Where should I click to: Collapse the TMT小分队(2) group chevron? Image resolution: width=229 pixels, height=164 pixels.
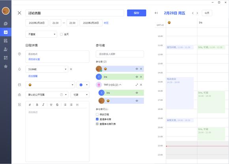[x=120, y=85]
